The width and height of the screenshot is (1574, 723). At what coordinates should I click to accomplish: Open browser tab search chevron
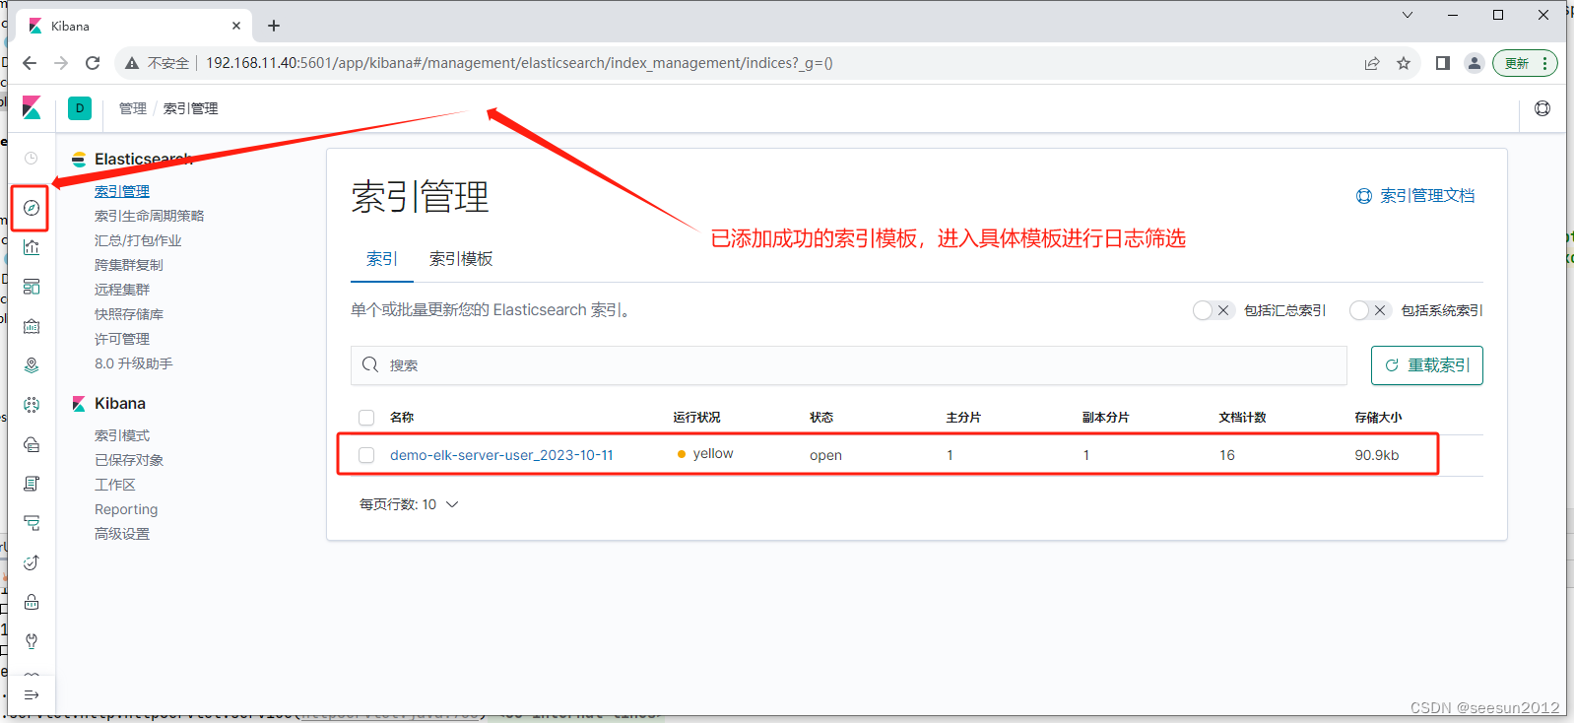(1408, 15)
